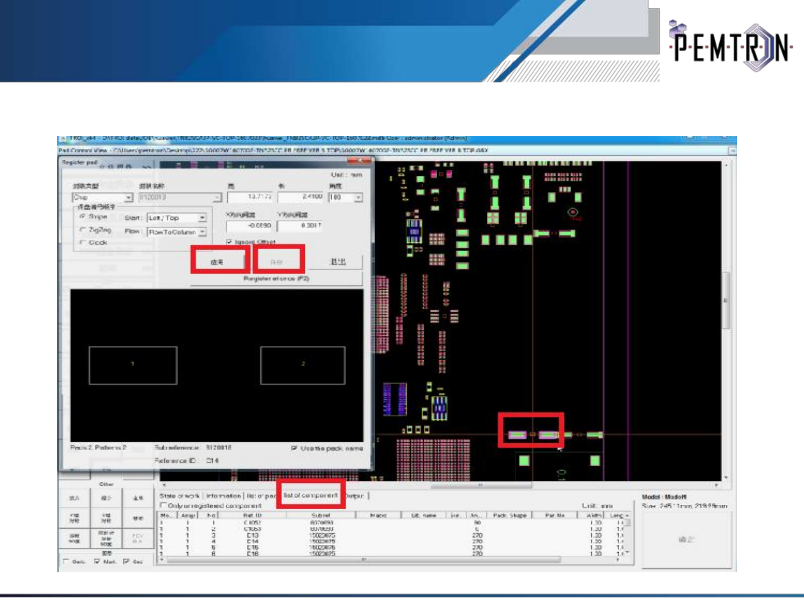
Task: Click the Part No column header
Action: (x=556, y=515)
